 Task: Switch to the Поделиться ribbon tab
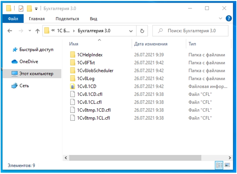pyautogui.click(x=67, y=19)
